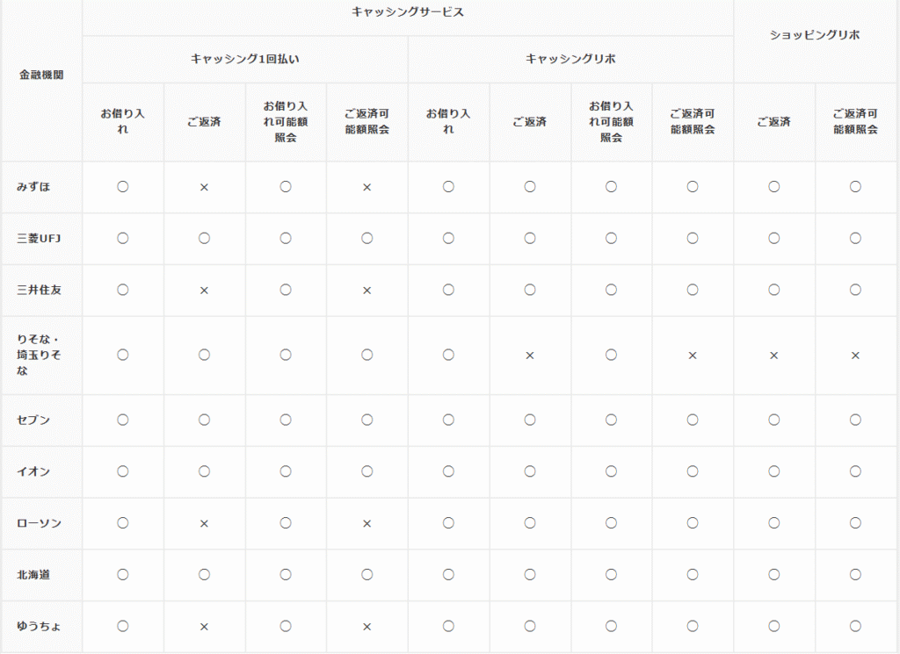Screen dimensions: 900x654
Task: Click the キャッシングサービス top header
Action: click(408, 11)
